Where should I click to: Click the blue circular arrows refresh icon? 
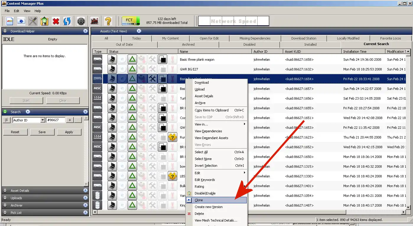(x=67, y=21)
